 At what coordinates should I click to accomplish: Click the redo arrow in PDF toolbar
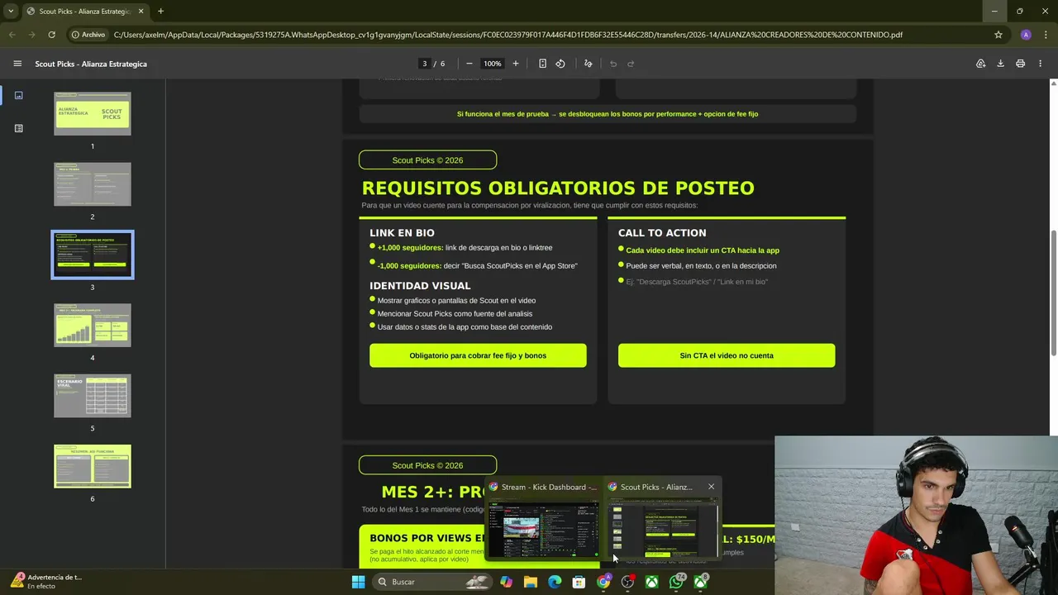(631, 64)
